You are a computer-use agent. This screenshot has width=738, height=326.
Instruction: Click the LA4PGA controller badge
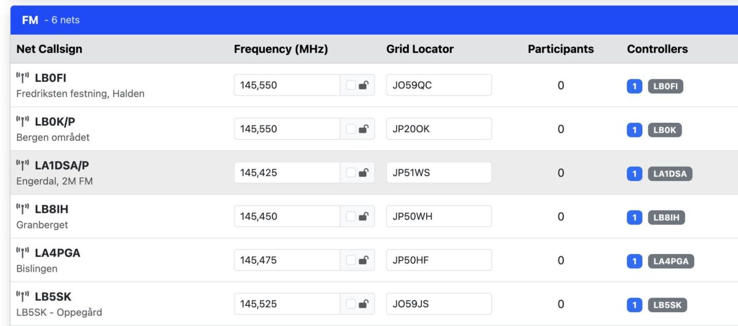coord(671,261)
